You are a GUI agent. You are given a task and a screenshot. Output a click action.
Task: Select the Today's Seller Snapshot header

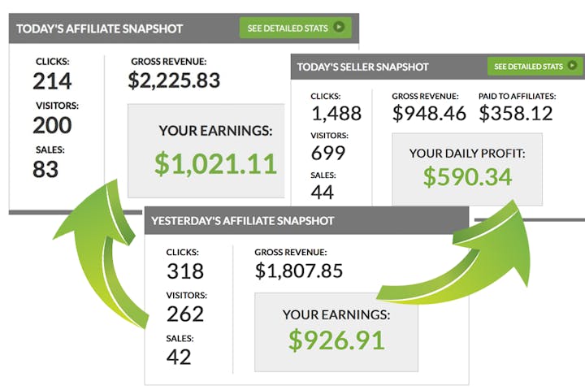point(362,67)
